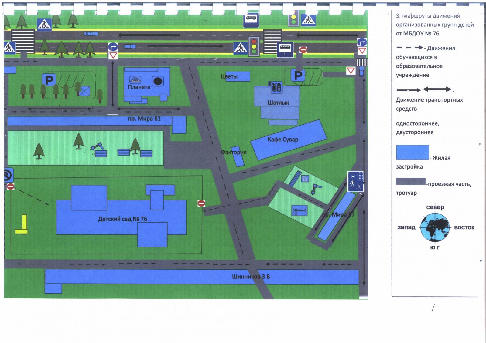The height and width of the screenshot is (343, 486).
Task: Click the residential zone sign near пр. Мира 57
Action: click(355, 181)
